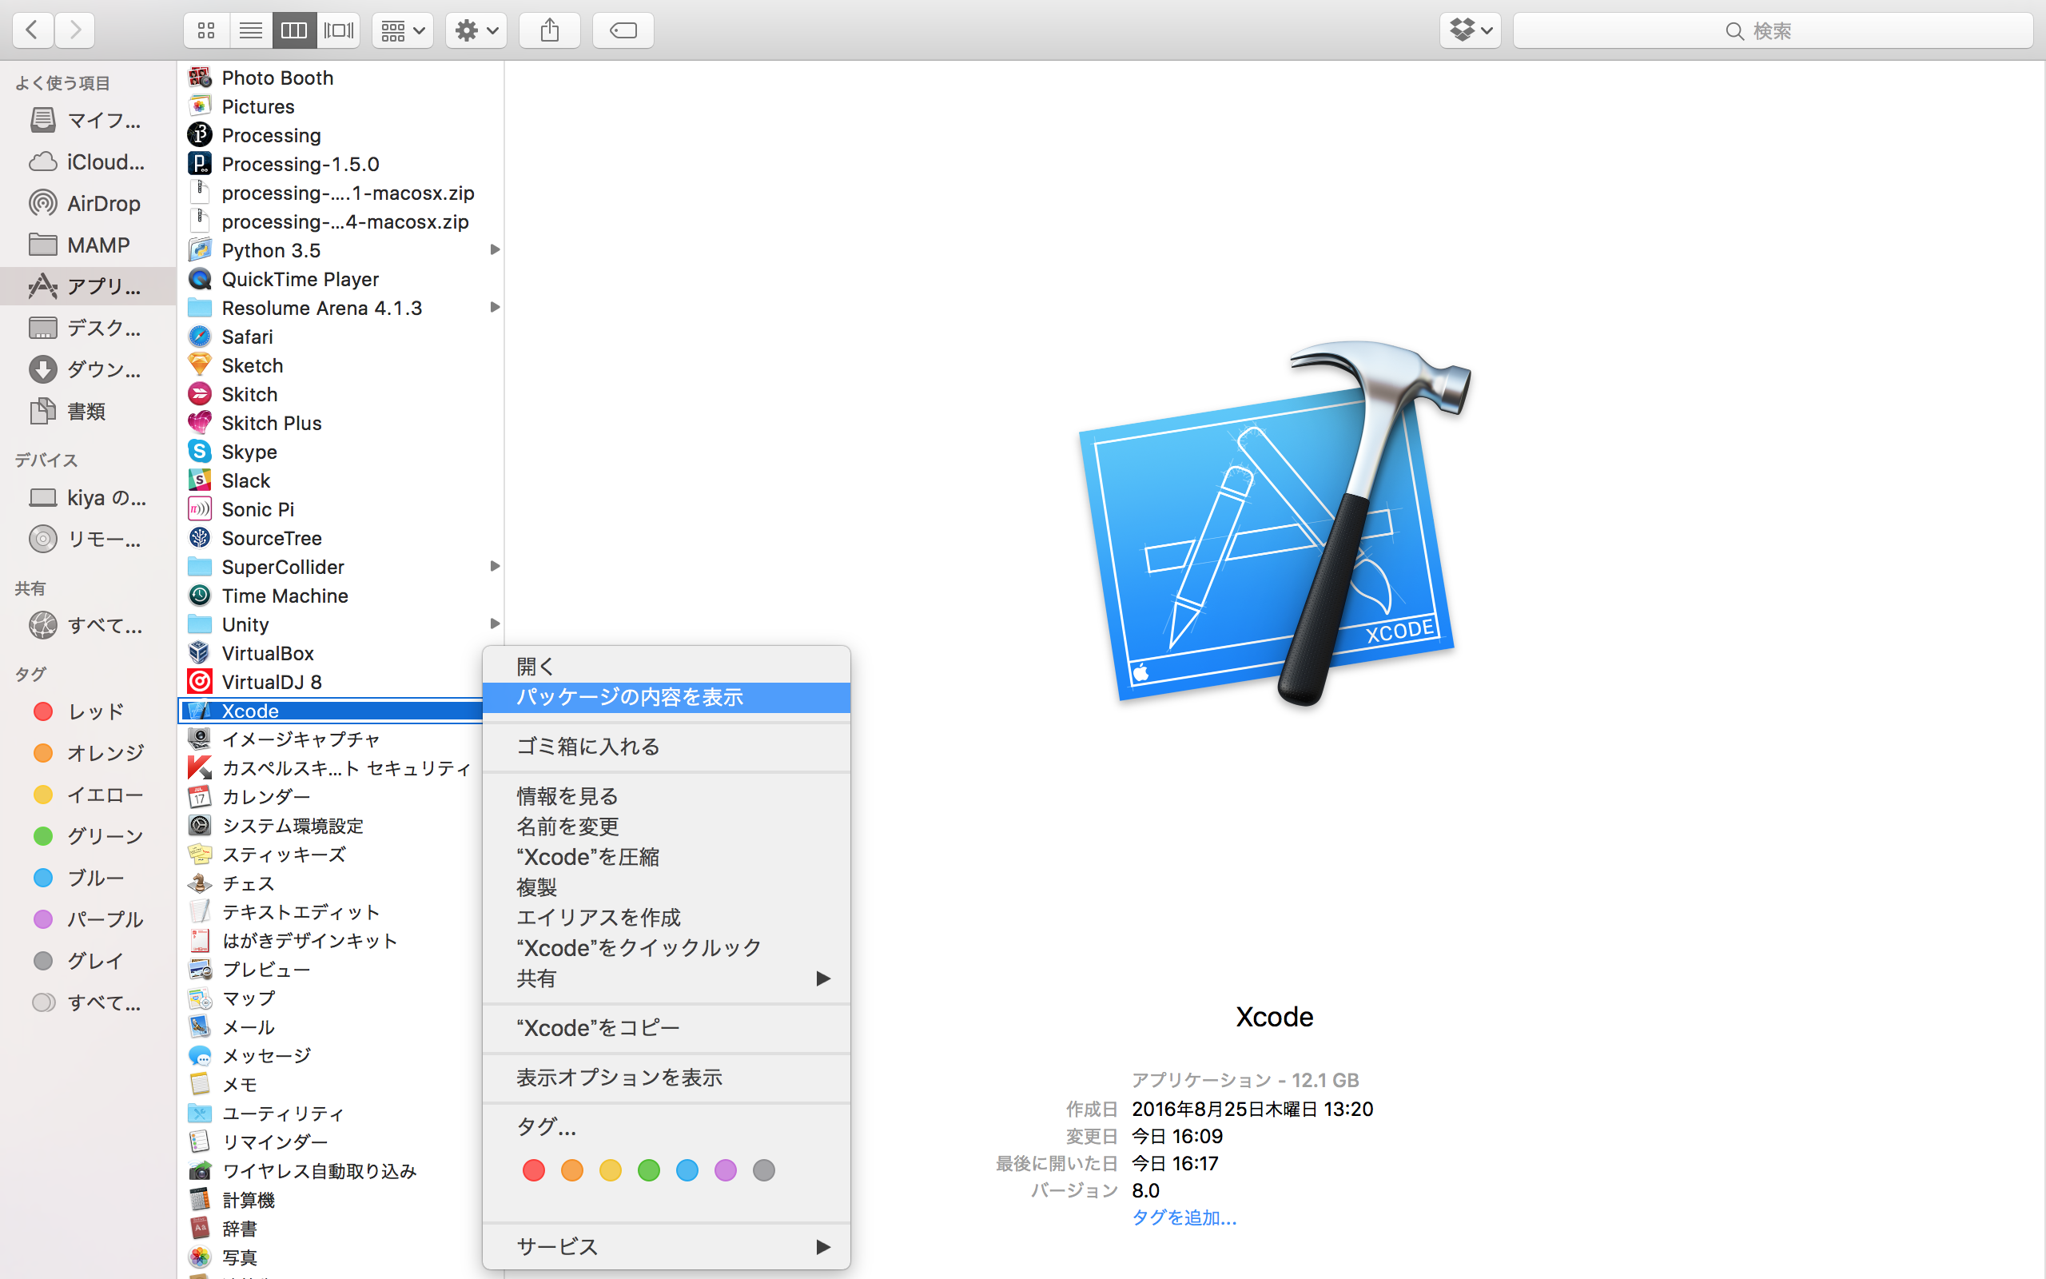The image size is (2046, 1279).
Task: Open 書類 (Documents) in the sidebar
Action: (x=88, y=410)
